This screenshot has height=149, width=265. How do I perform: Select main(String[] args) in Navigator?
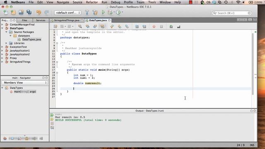pyautogui.click(x=25, y=91)
